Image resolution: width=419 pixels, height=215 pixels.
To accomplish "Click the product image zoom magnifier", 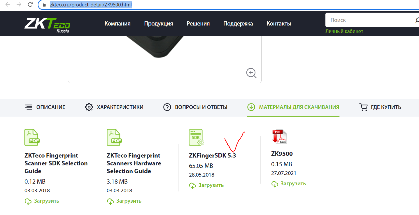I will tap(251, 73).
